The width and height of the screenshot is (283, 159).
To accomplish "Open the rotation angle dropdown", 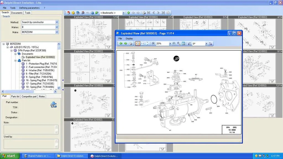I will tap(206, 44).
